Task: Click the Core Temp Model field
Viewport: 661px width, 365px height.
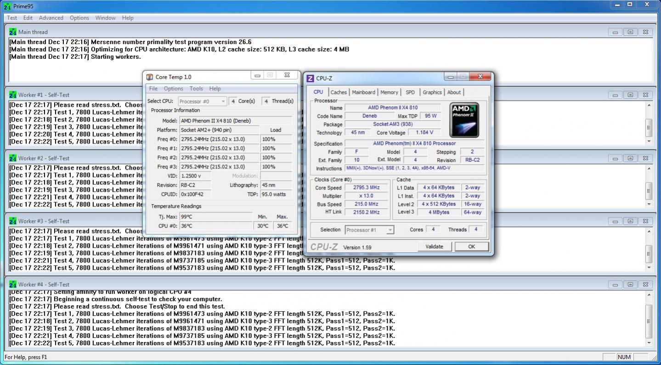Action: (x=236, y=121)
